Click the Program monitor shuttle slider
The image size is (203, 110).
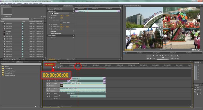(163, 57)
